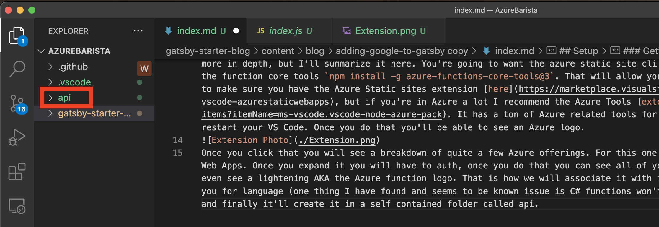The width and height of the screenshot is (659, 227).
Task: Click unsaved dot on index.md tab
Action: [x=236, y=31]
